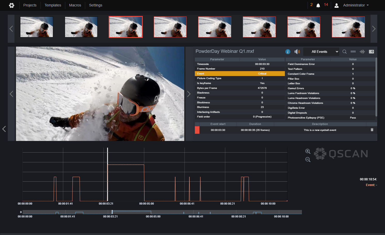Zoom out on the timeline graph

click(x=308, y=160)
